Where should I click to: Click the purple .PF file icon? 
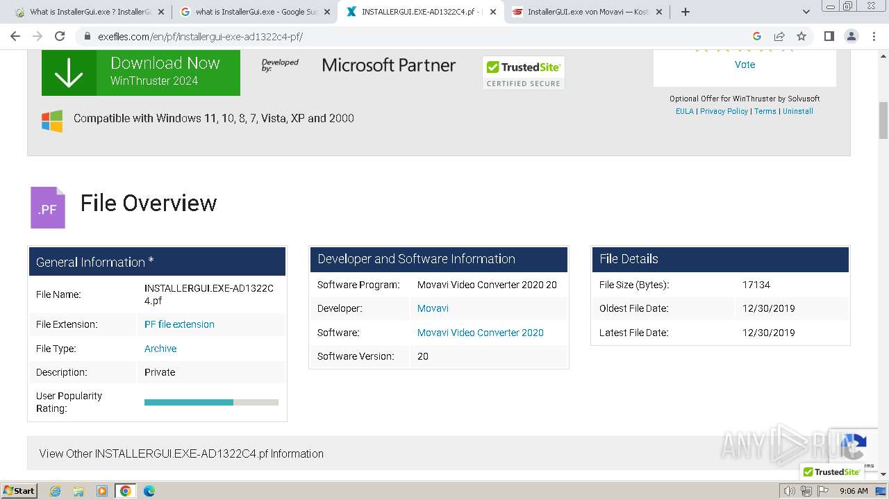pos(48,208)
